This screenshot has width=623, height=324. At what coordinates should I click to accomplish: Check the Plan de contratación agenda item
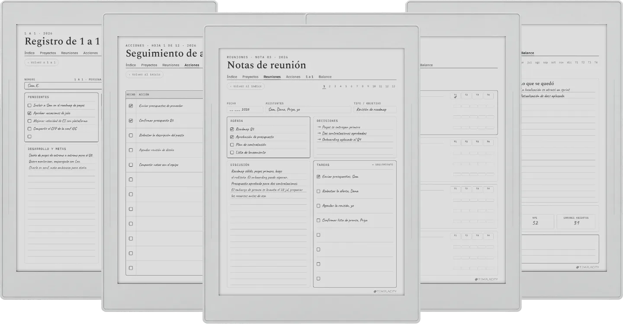232,145
